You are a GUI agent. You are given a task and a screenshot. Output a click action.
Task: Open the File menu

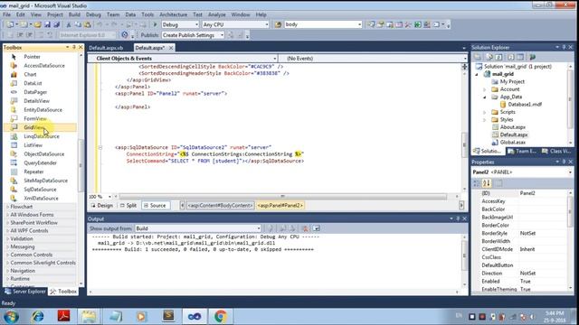6,14
